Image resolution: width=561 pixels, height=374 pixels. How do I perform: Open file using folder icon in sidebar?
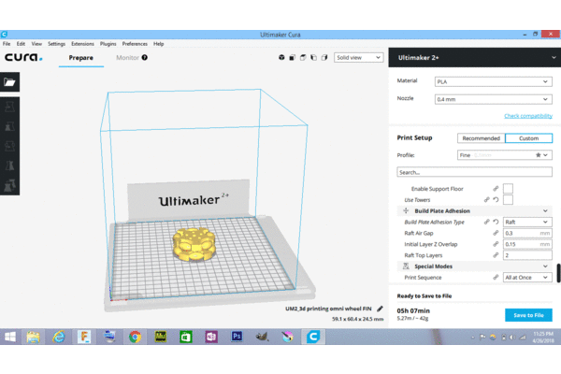click(9, 82)
